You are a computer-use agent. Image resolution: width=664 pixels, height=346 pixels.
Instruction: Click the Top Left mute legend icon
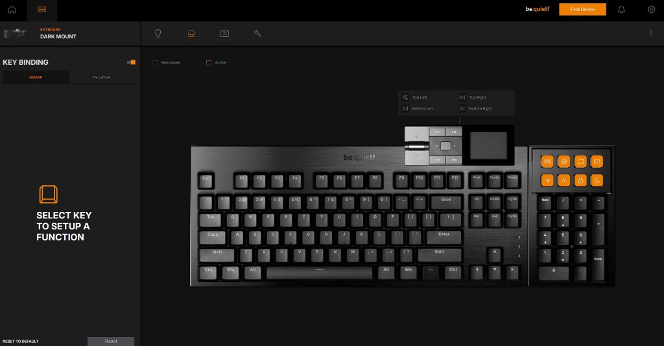point(405,97)
